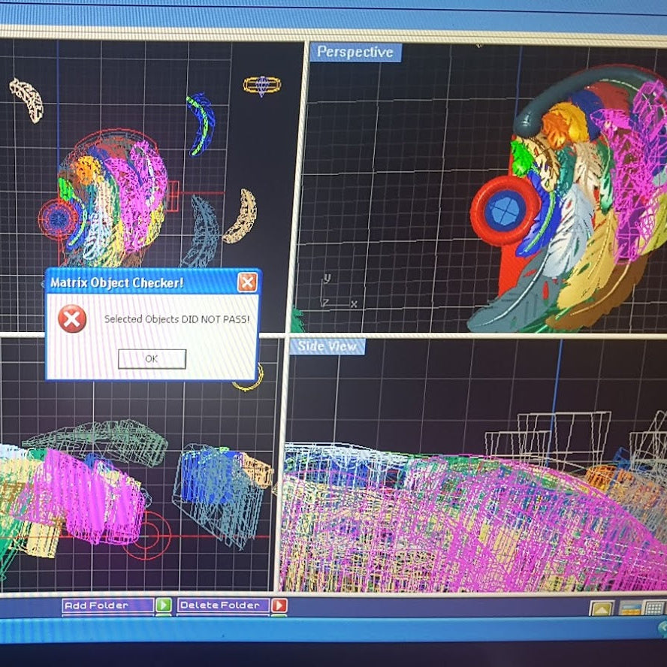
Task: Click OK in the Matrix Object Checker dialog
Action: [152, 359]
